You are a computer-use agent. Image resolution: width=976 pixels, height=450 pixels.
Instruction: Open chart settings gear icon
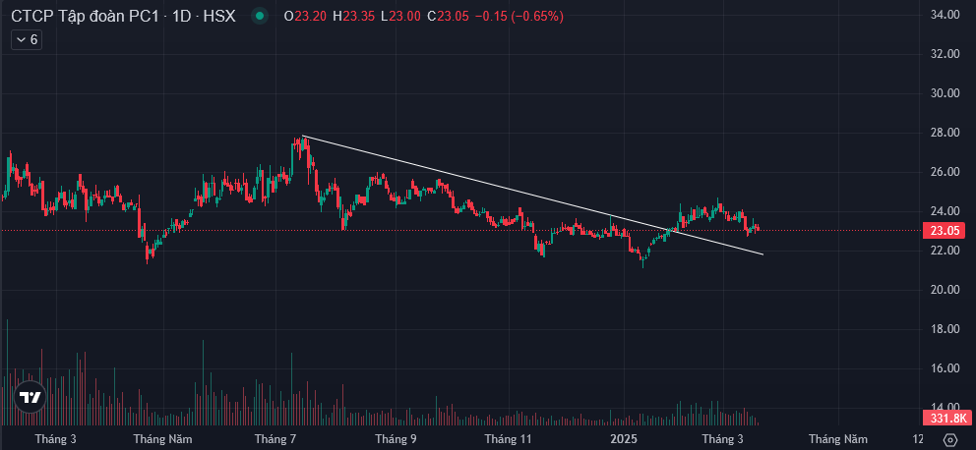pos(949,439)
